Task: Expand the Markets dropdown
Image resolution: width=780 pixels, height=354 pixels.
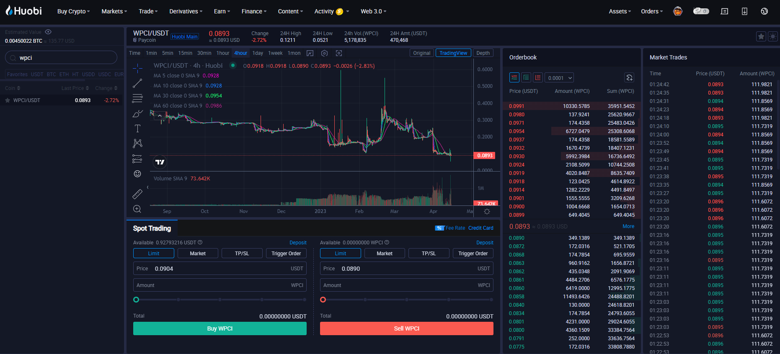Action: pyautogui.click(x=114, y=11)
